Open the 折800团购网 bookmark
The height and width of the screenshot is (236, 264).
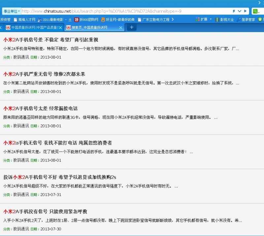86,20
